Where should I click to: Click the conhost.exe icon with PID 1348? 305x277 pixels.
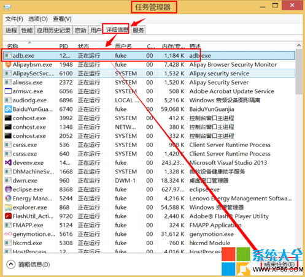click(x=8, y=127)
